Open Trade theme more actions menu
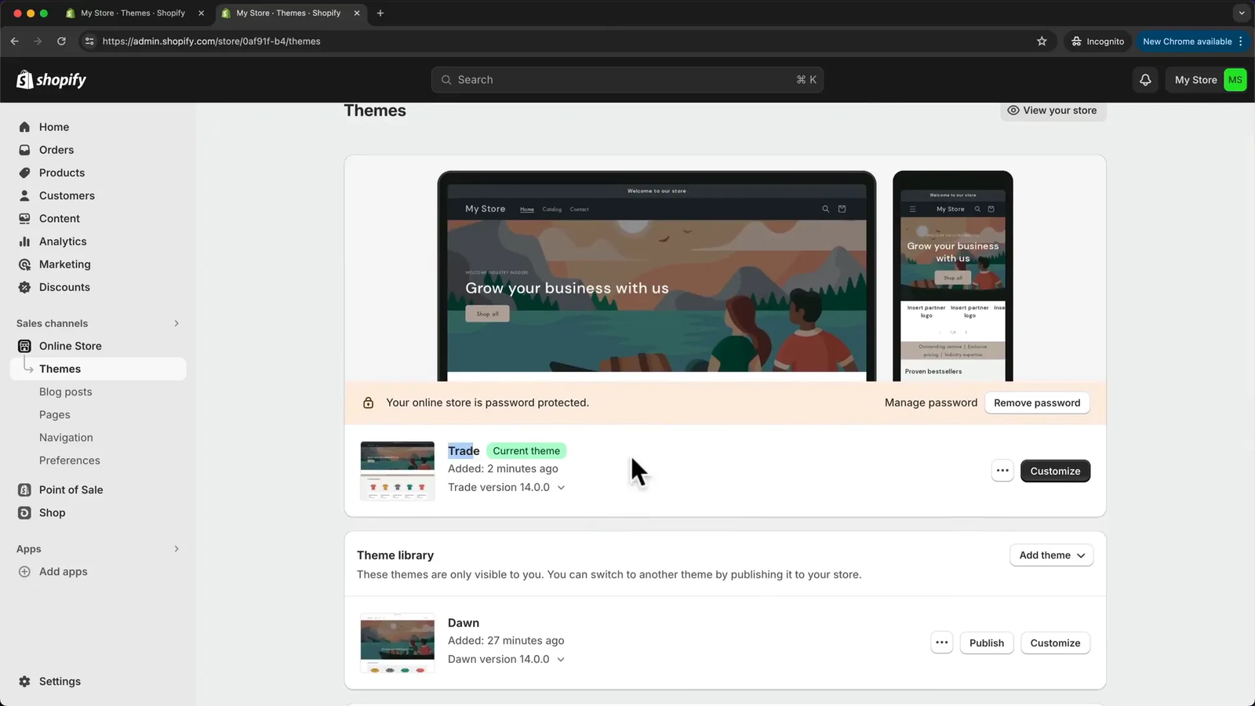Viewport: 1255px width, 706px height. point(1002,471)
